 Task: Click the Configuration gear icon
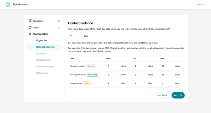point(30,34)
